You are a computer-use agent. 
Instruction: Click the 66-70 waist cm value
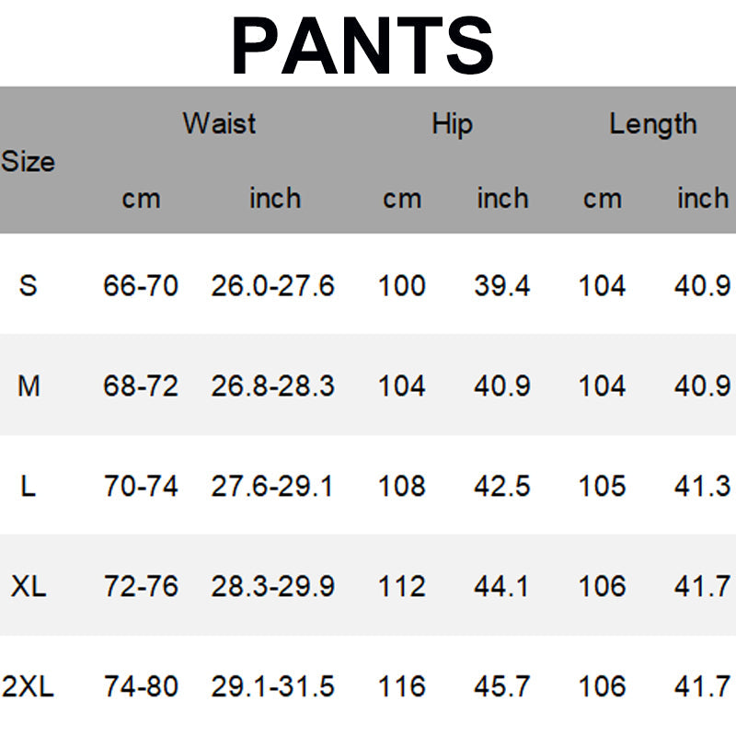141,285
